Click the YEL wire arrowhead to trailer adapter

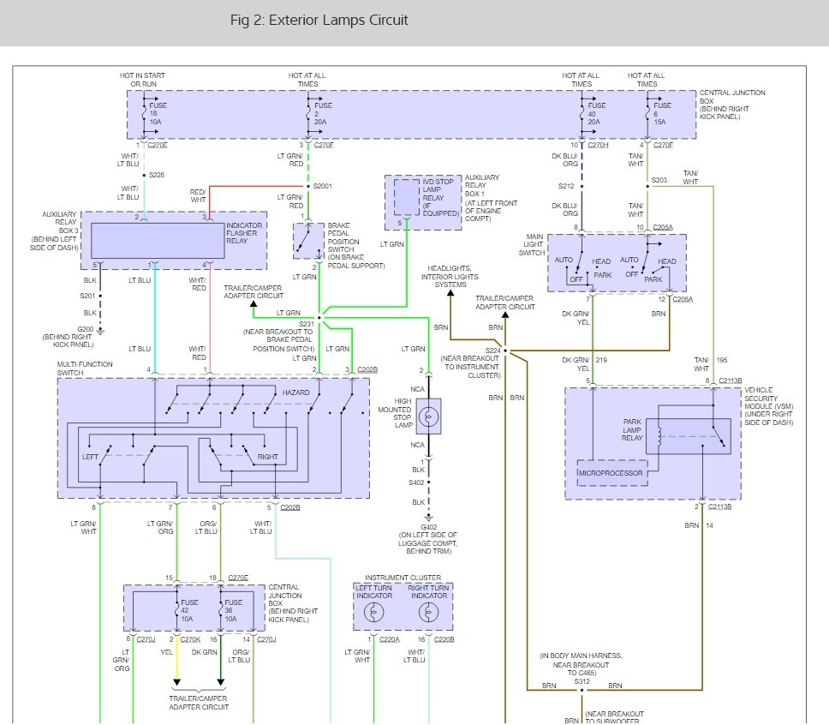[x=176, y=682]
